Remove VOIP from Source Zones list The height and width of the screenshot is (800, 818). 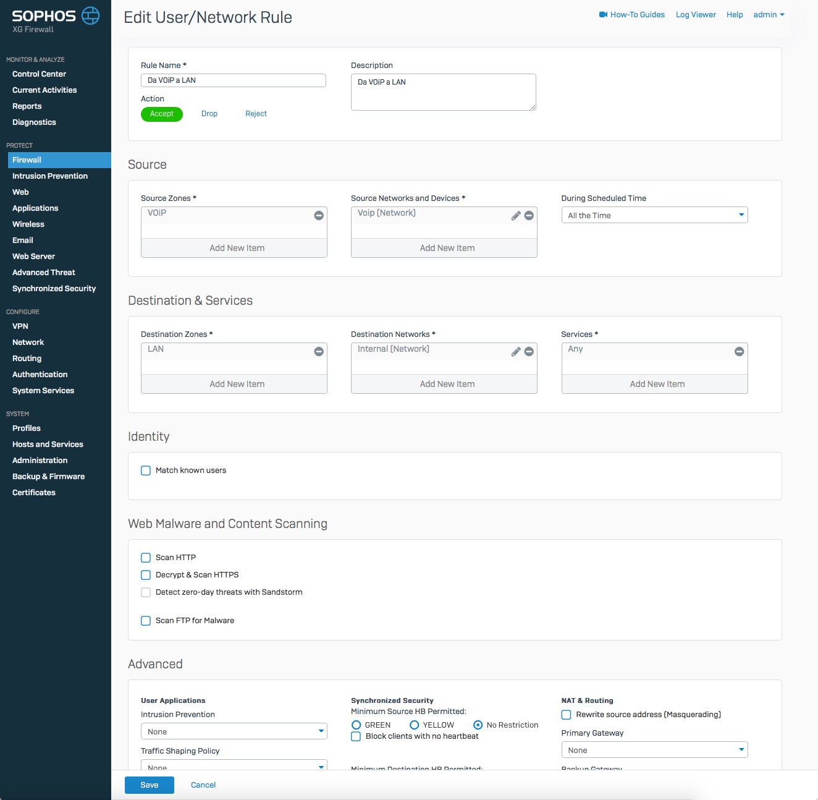[x=319, y=216]
